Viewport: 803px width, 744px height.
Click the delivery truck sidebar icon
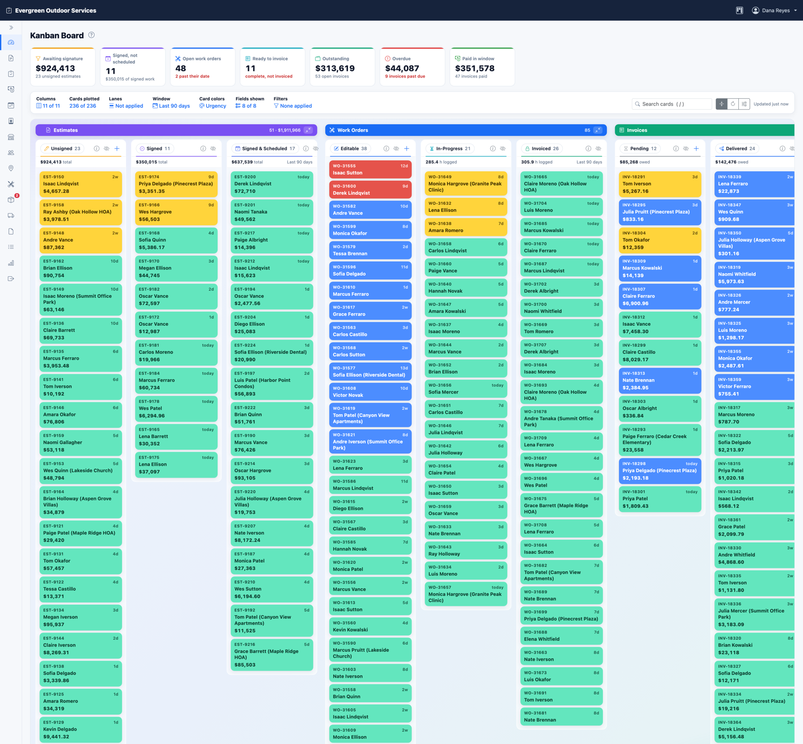coord(11,215)
